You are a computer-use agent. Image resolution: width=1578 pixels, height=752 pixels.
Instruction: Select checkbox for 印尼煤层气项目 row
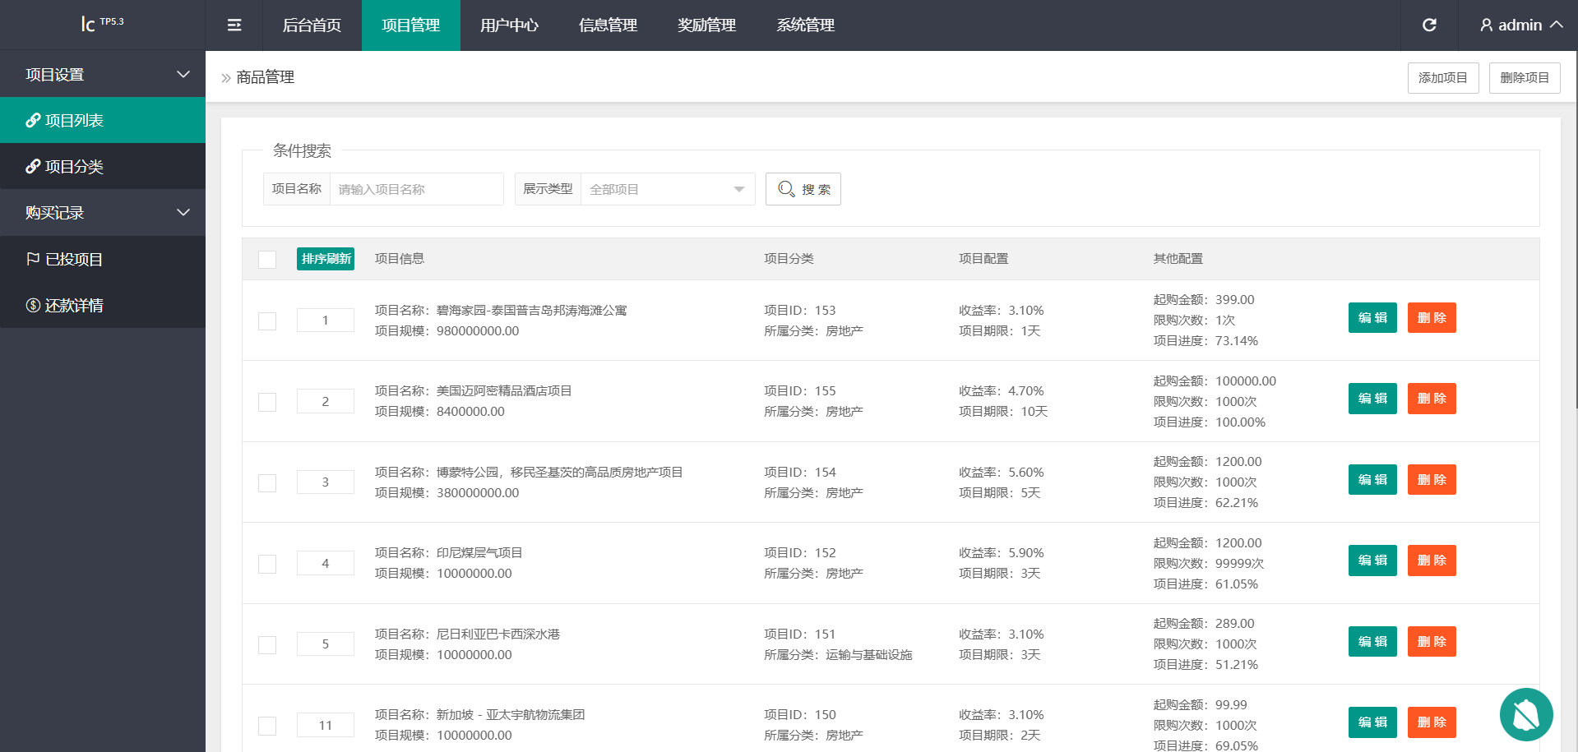267,564
